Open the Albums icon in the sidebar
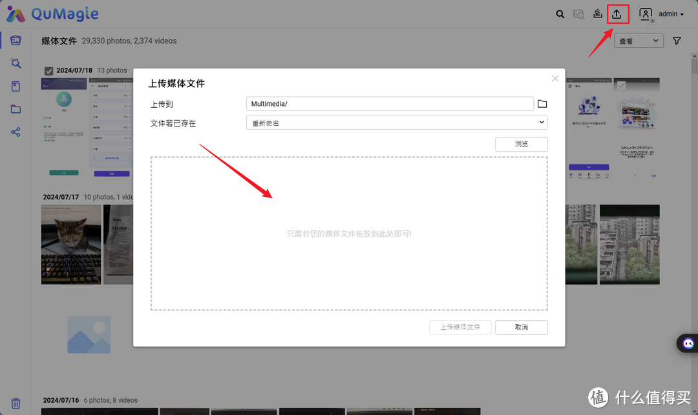Screen dimensions: 698x415 coord(16,86)
